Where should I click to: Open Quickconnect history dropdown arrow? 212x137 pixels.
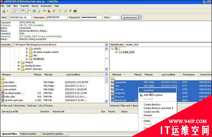click(140, 17)
